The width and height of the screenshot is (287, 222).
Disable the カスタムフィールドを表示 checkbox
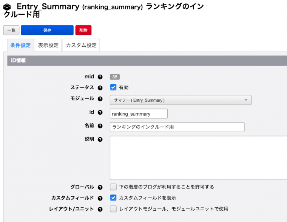coord(113,198)
